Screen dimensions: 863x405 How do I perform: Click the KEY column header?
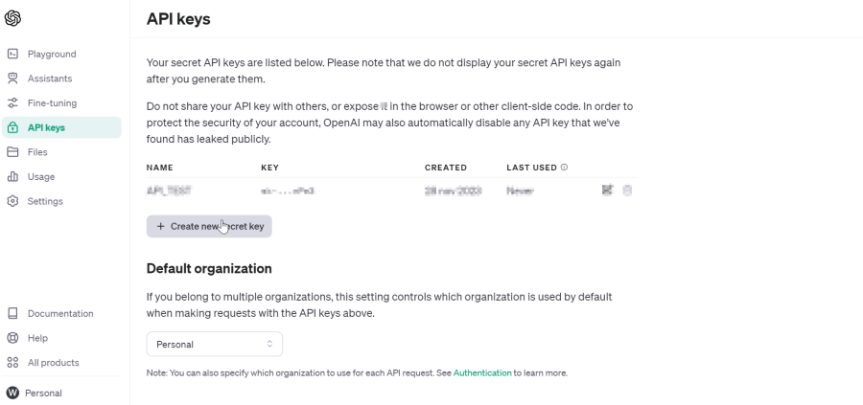[x=269, y=168]
